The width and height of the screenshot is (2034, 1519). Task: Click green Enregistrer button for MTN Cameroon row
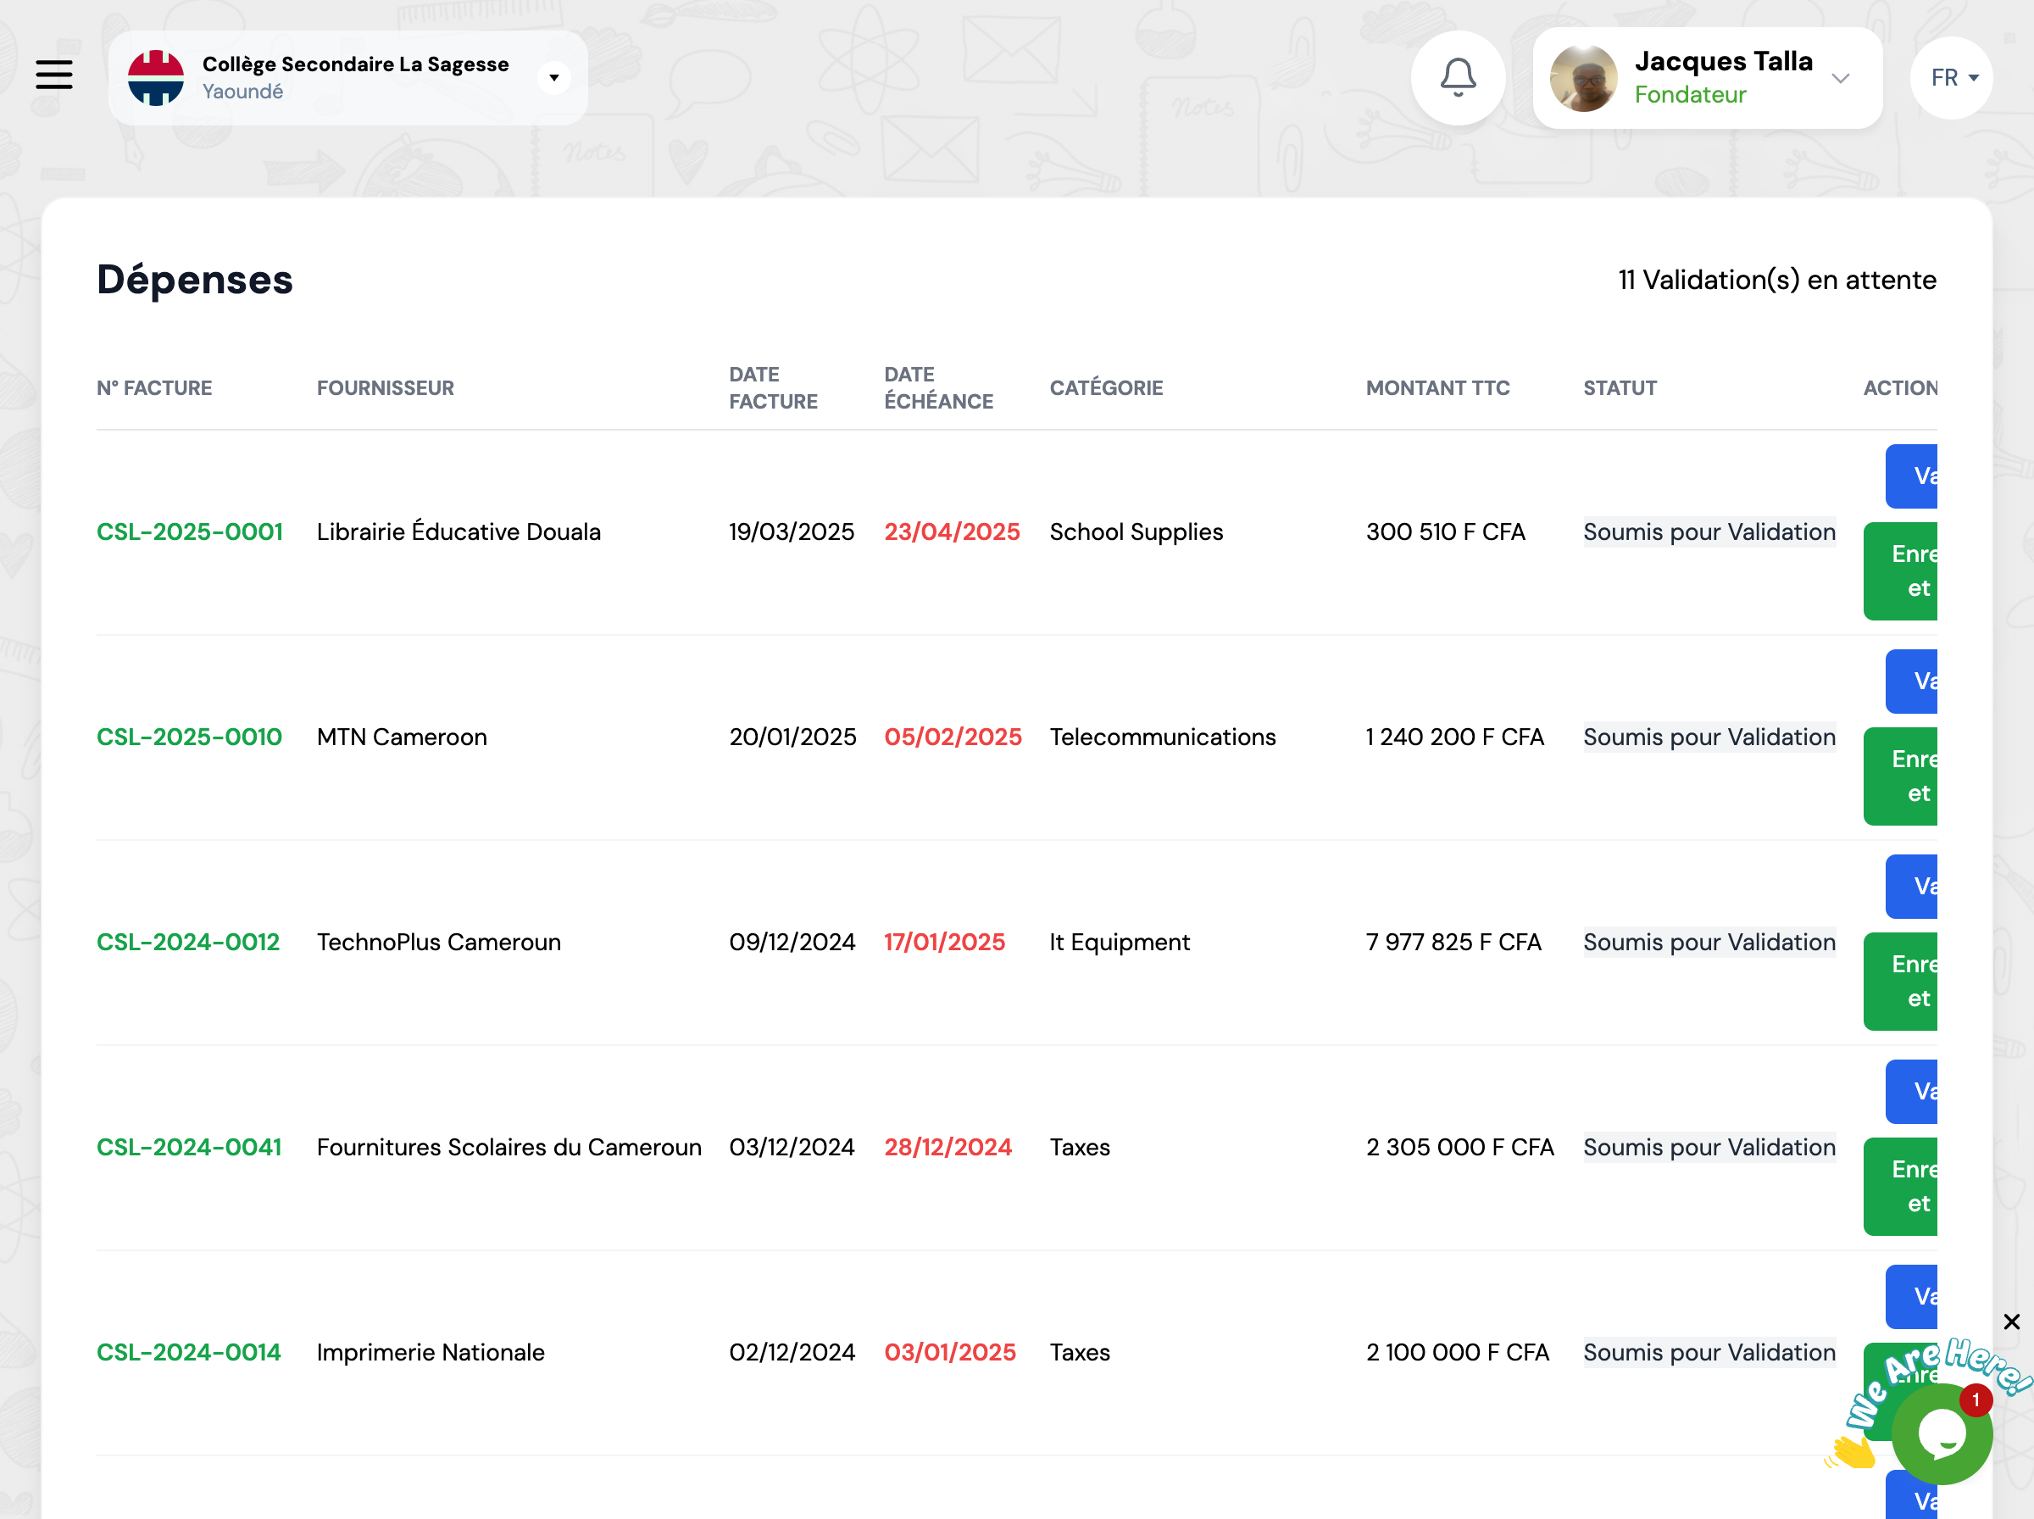(x=1901, y=776)
